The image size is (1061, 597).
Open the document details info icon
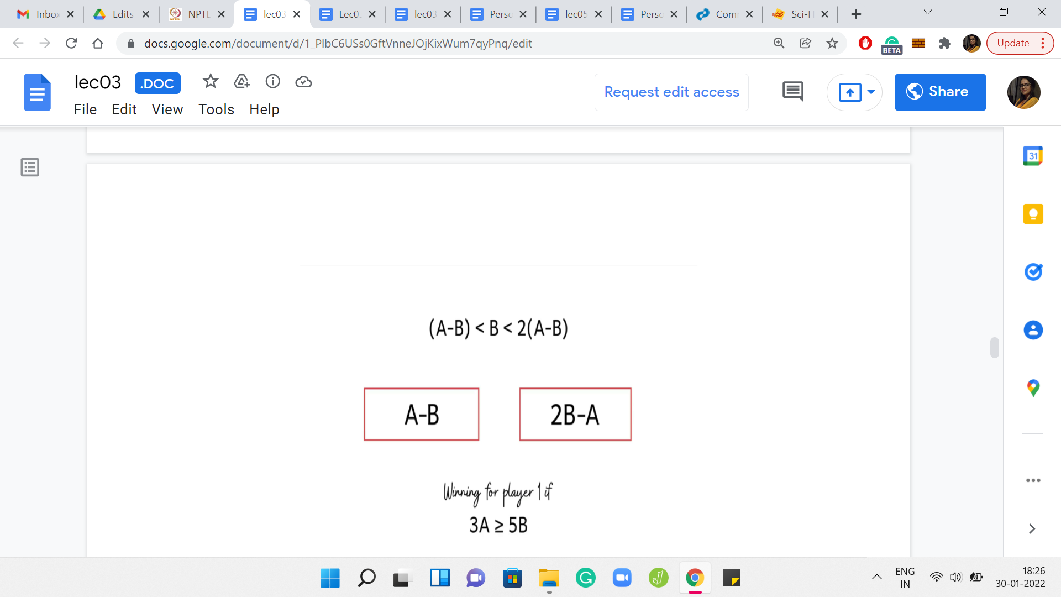pos(273,82)
